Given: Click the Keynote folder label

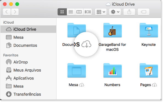Looking at the screenshot, I should pos(149,45).
